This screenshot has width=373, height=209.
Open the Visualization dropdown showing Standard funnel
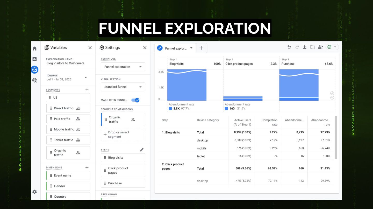(123, 87)
